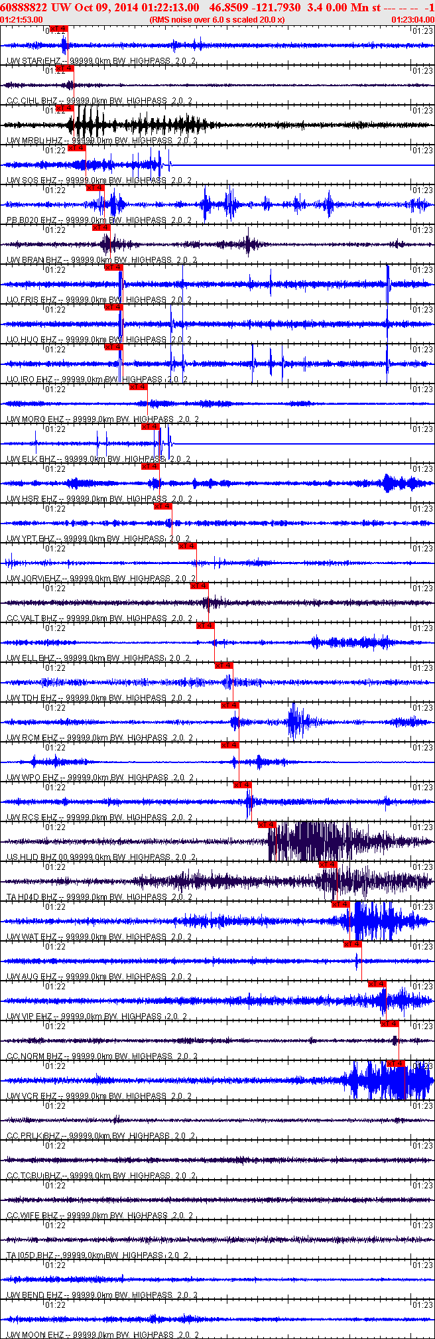The width and height of the screenshot is (435, 1339).
Task: Select the UW VCR EHZ station label
Action: (32, 1096)
